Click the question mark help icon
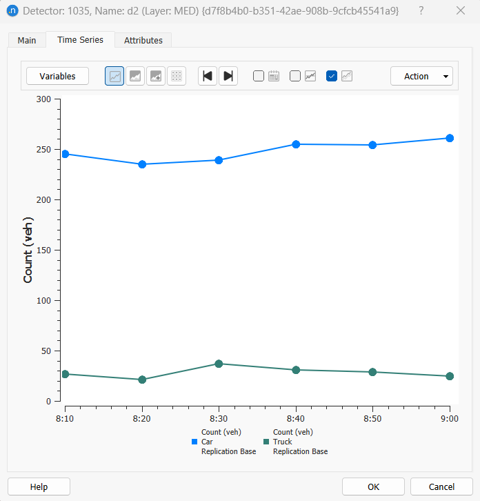Image resolution: width=480 pixels, height=501 pixels. (421, 11)
